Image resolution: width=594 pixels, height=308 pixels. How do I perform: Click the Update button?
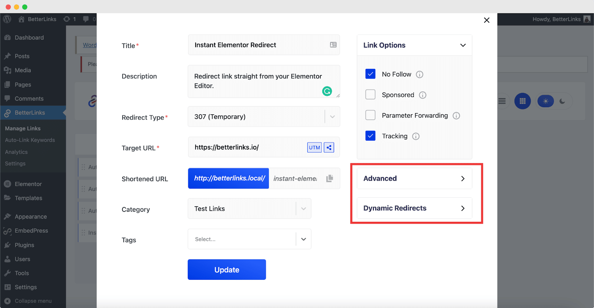point(227,270)
